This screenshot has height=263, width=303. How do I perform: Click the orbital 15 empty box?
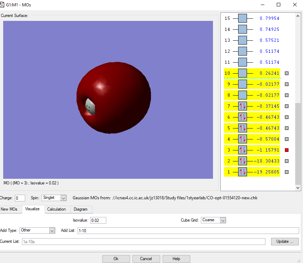(x=242, y=18)
